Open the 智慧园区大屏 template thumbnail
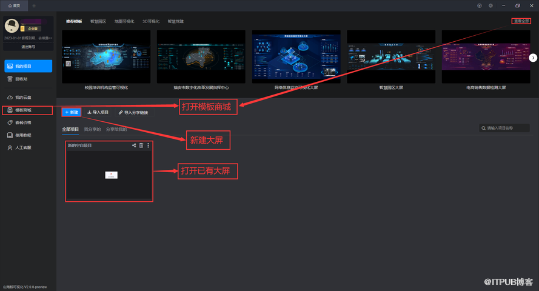 pyautogui.click(x=391, y=57)
